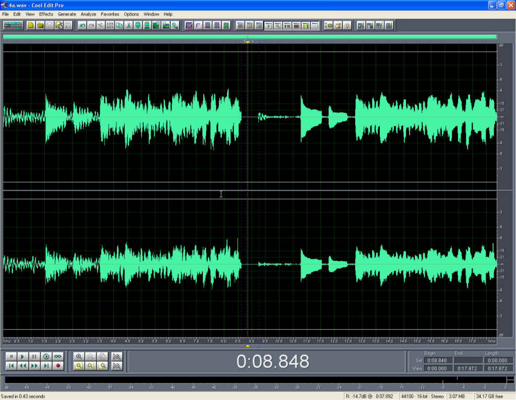Click the Undo arrow in the toolbar
This screenshot has height=400, width=516.
pos(82,25)
